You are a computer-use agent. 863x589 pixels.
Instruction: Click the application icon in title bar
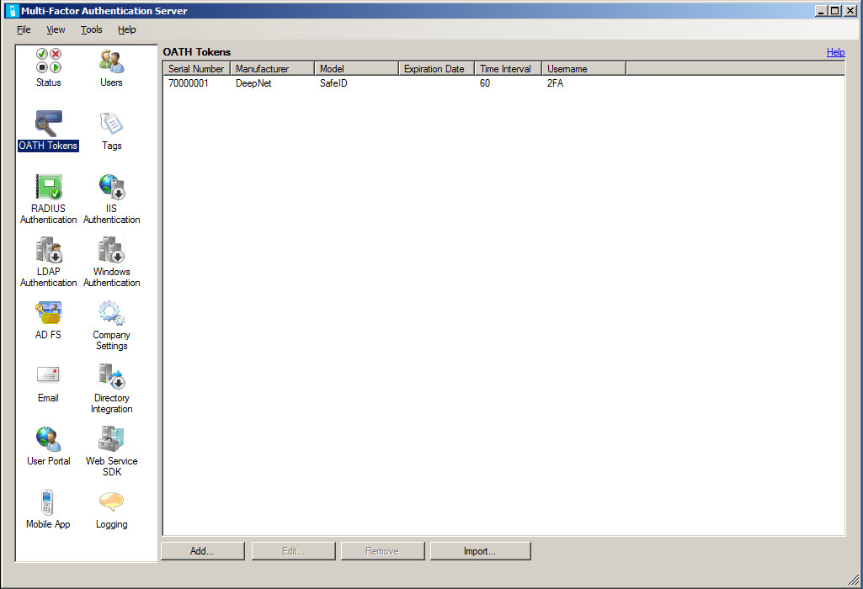12,10
